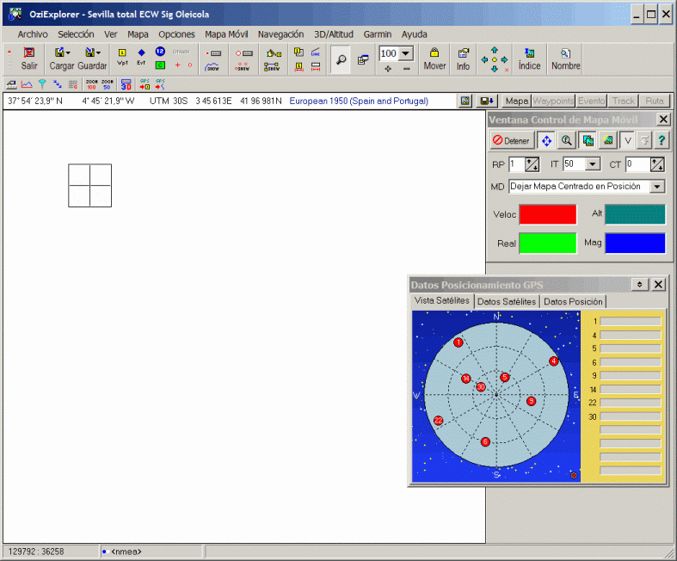This screenshot has height=561, width=677.
Task: Select the magnifier zoom tool
Action: click(x=341, y=59)
